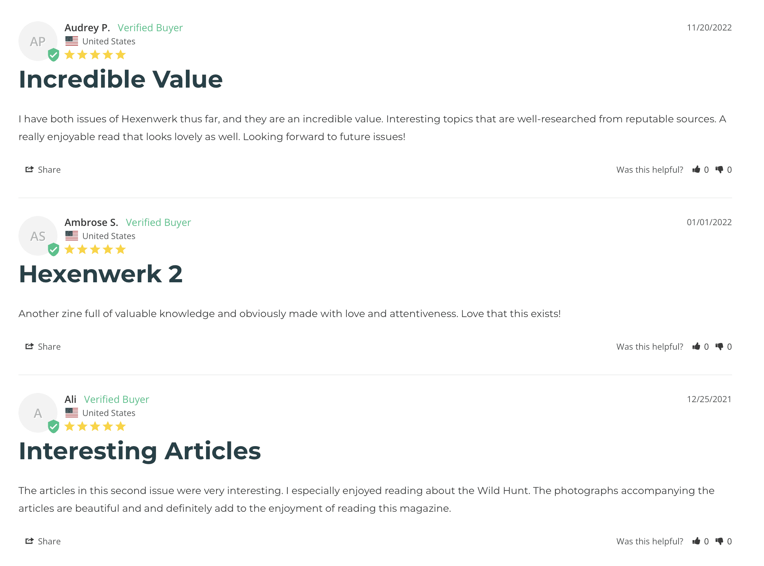Thumbs down Ali's Interesting Articles review
This screenshot has height=566, width=764.
[x=719, y=541]
